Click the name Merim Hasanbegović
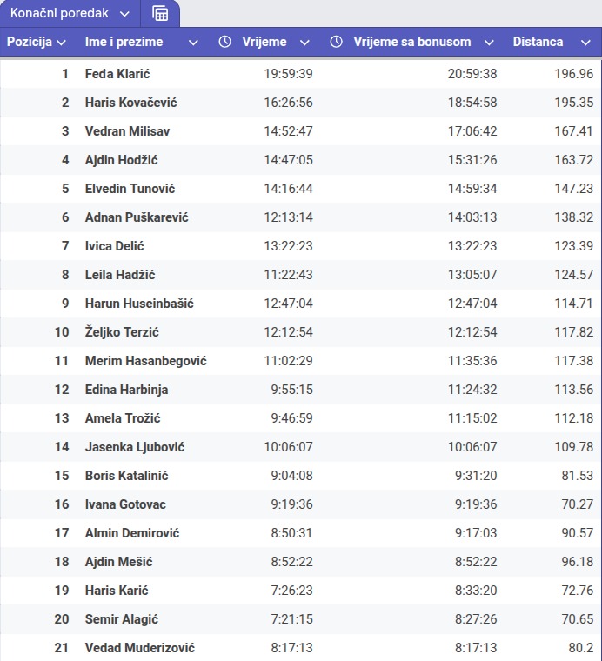 145,361
